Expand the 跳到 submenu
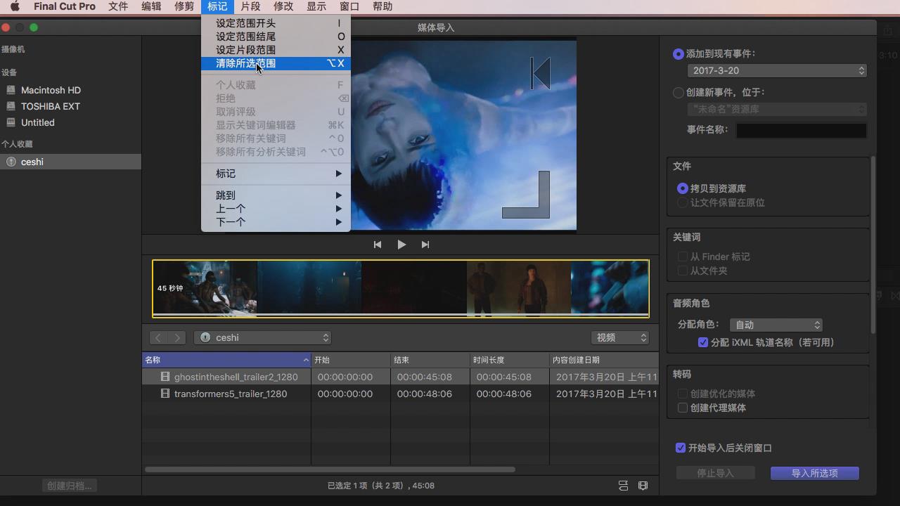Image resolution: width=900 pixels, height=506 pixels. click(x=276, y=195)
